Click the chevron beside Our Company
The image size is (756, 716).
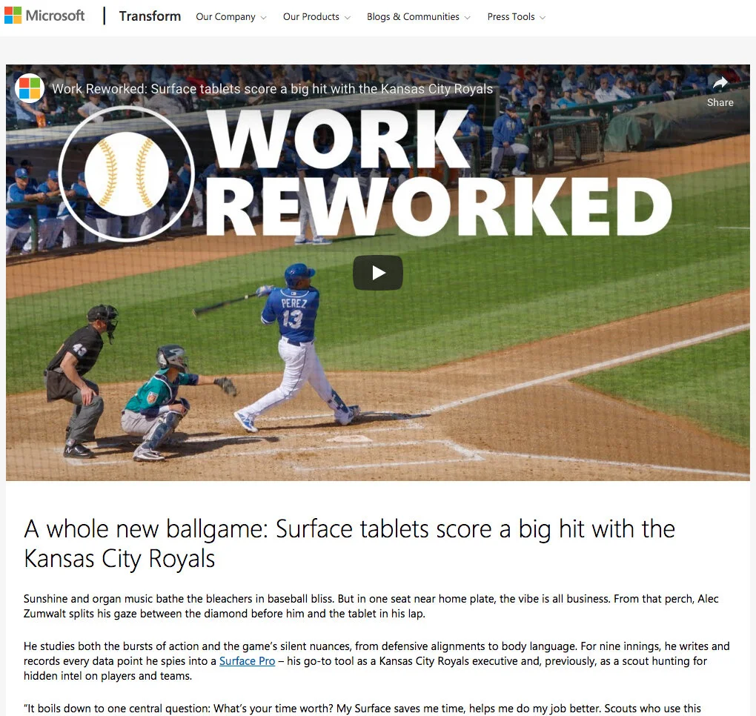pyautogui.click(x=263, y=18)
